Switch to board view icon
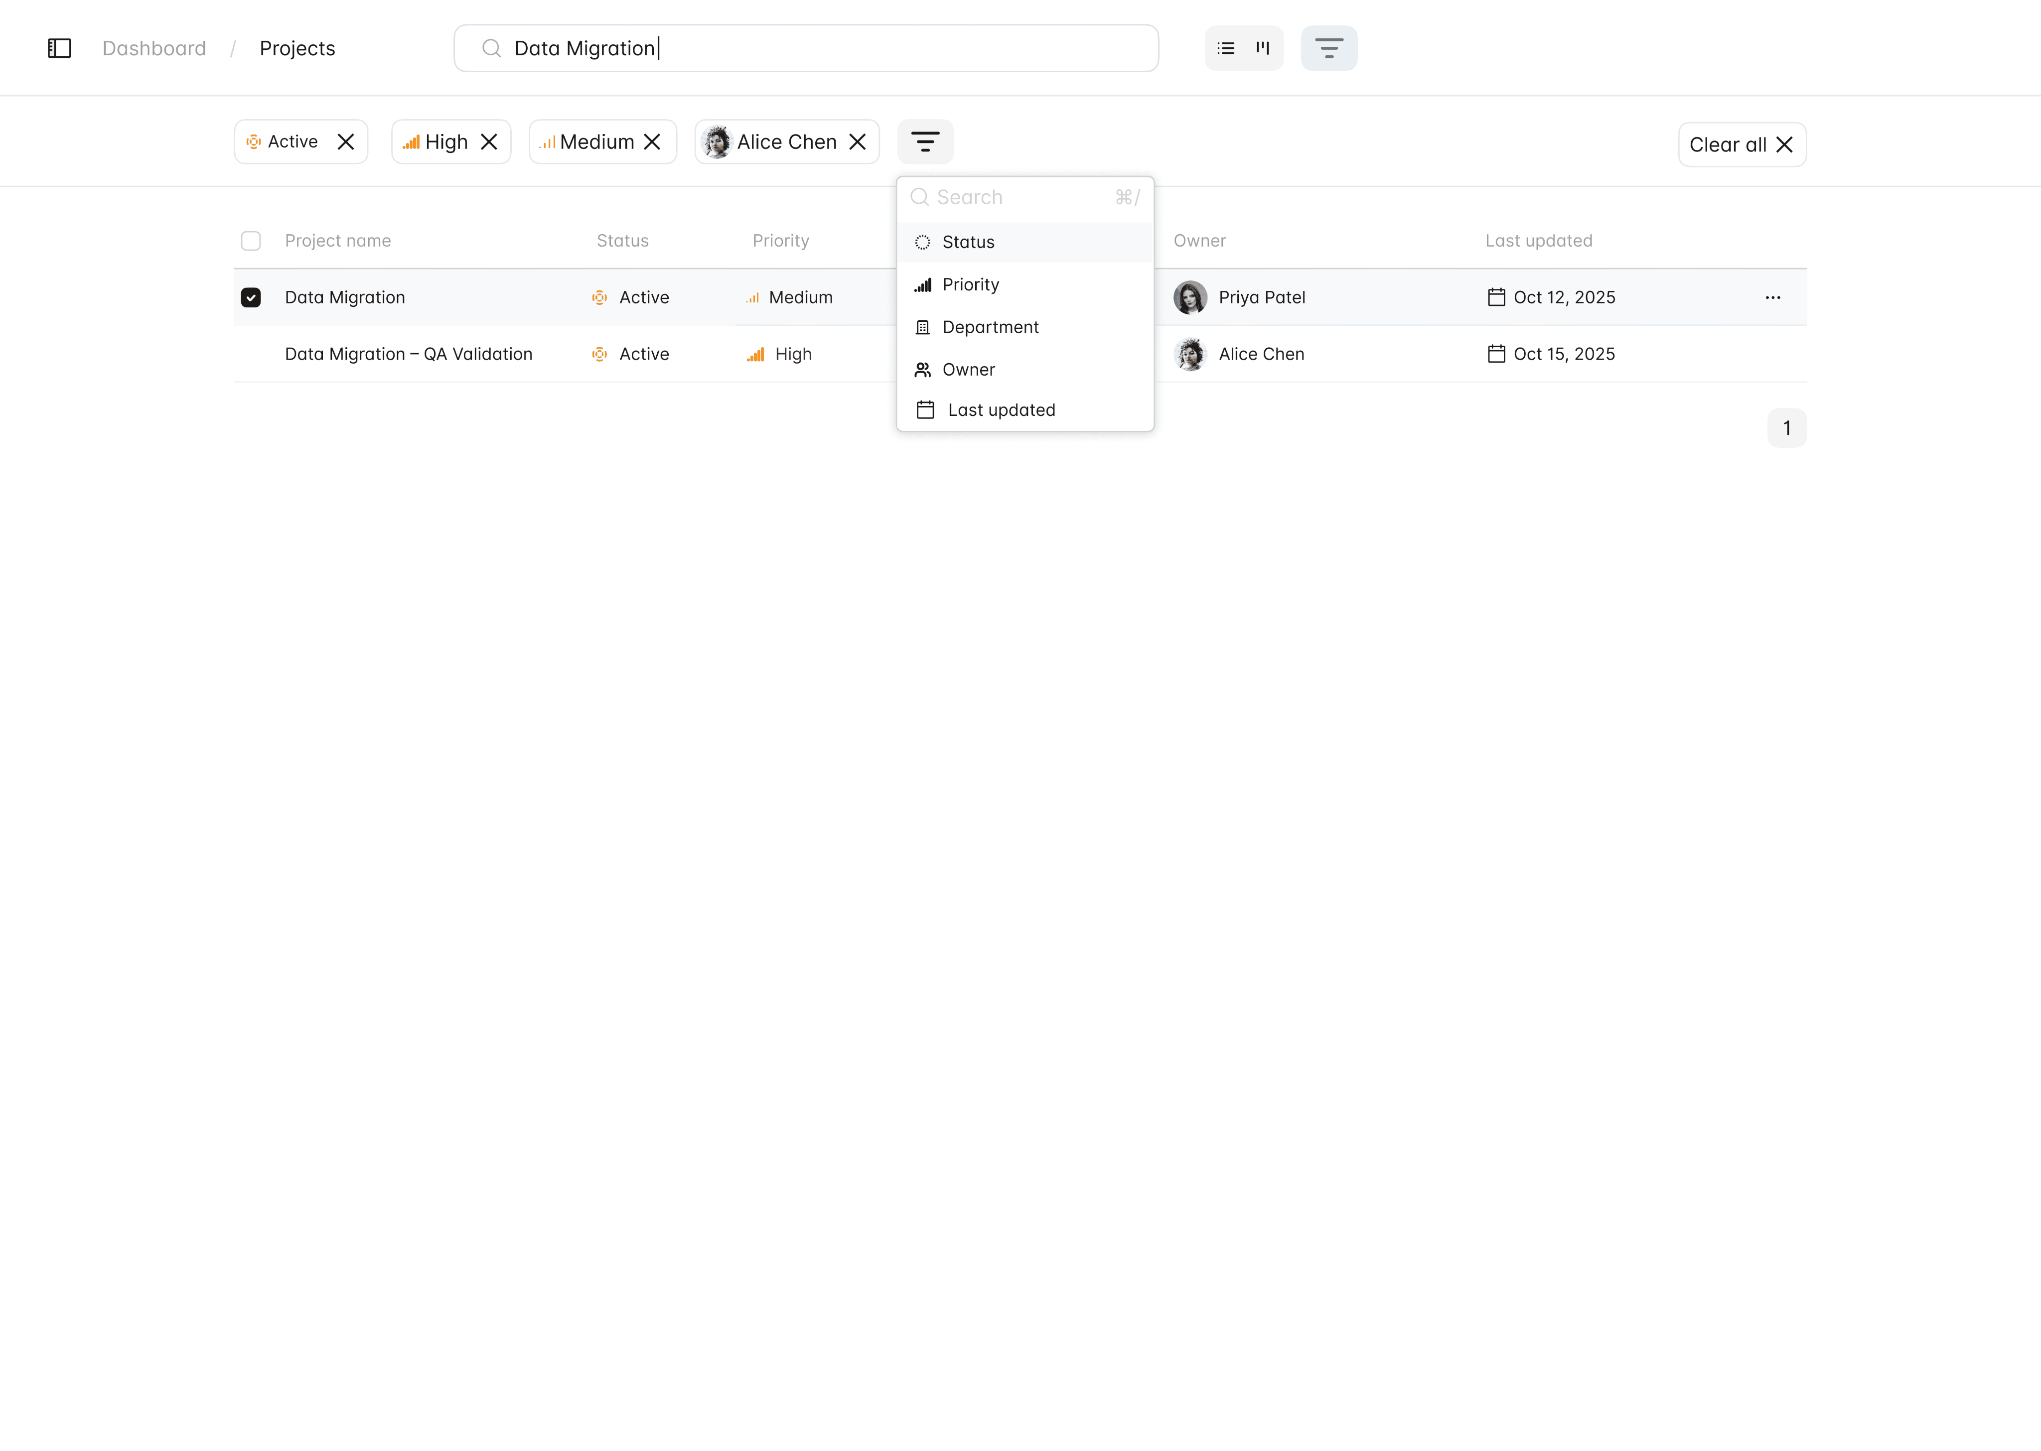This screenshot has height=1451, width=2041. pos(1263,48)
